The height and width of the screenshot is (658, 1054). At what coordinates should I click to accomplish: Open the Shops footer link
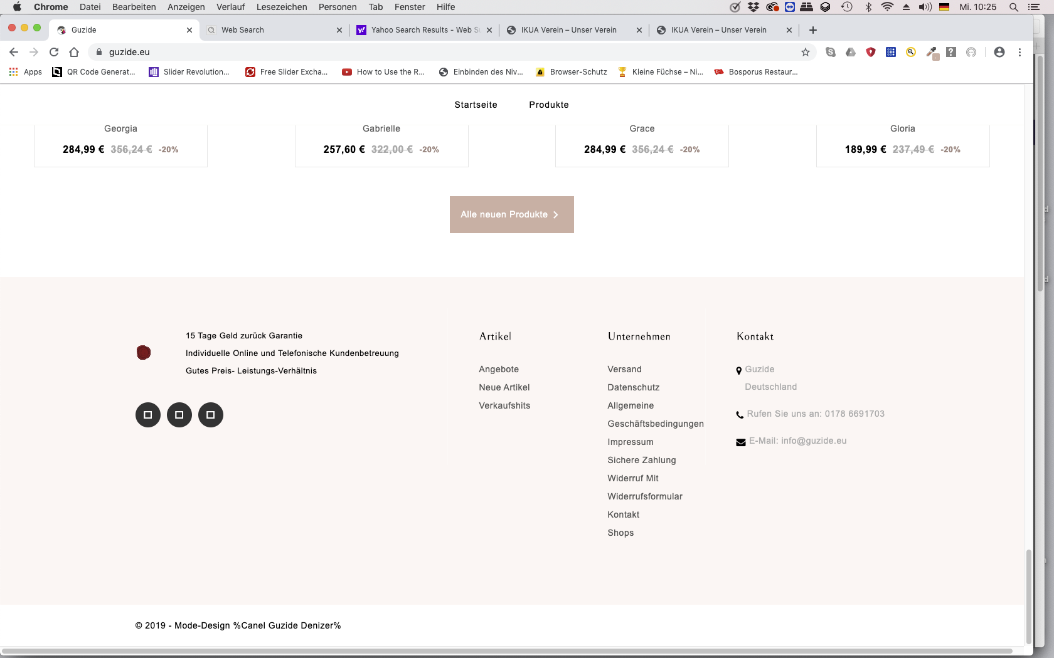coord(620,533)
